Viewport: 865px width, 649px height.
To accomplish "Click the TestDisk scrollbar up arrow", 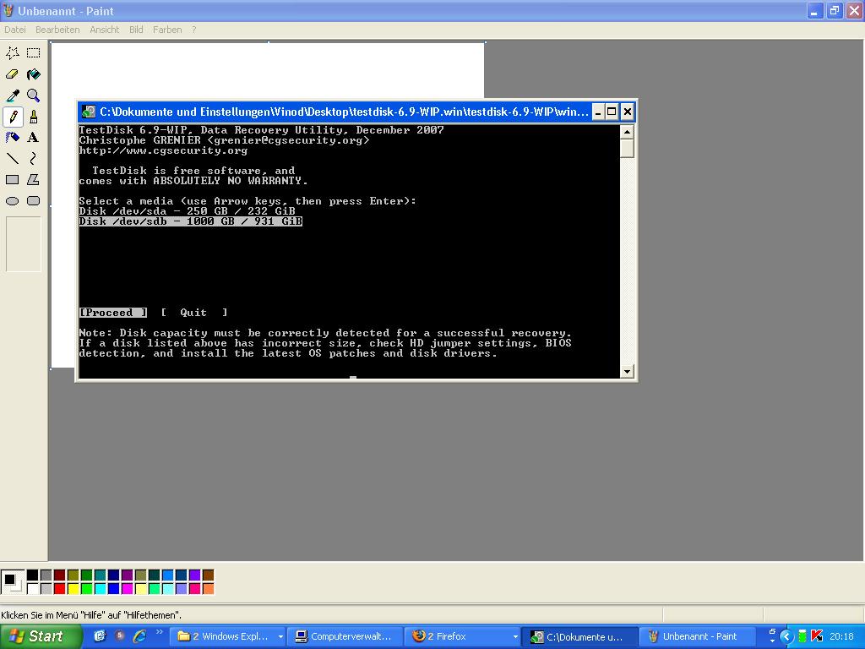I will coord(627,132).
